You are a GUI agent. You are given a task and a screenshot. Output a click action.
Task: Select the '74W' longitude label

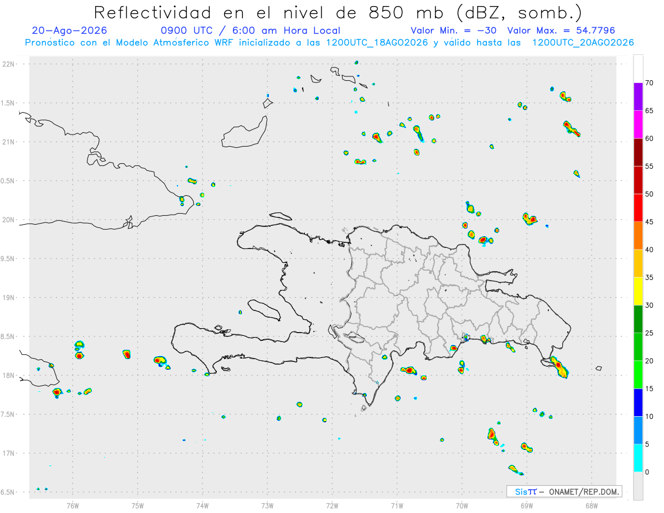(203, 505)
